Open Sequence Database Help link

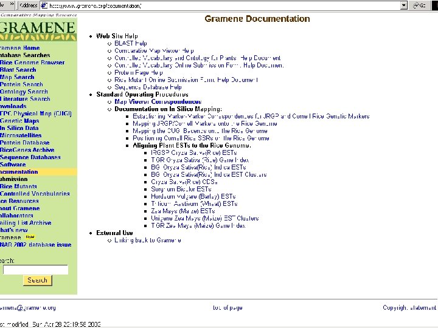(x=148, y=87)
